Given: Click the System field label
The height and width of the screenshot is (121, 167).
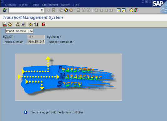Looking at the screenshot, I should click(8, 37).
